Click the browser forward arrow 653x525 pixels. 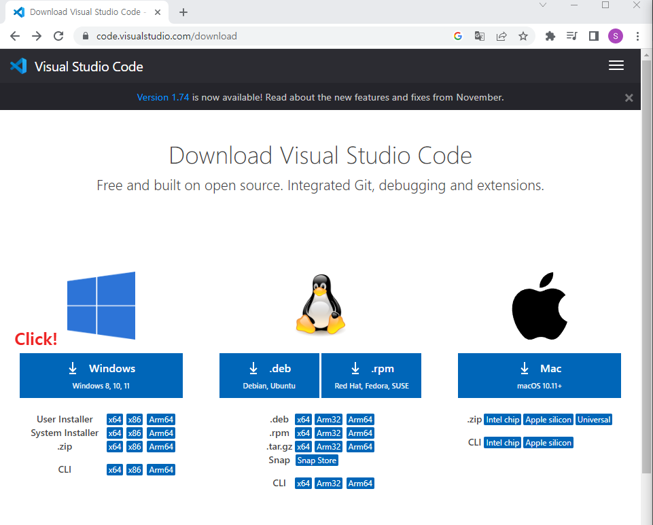[x=37, y=36]
